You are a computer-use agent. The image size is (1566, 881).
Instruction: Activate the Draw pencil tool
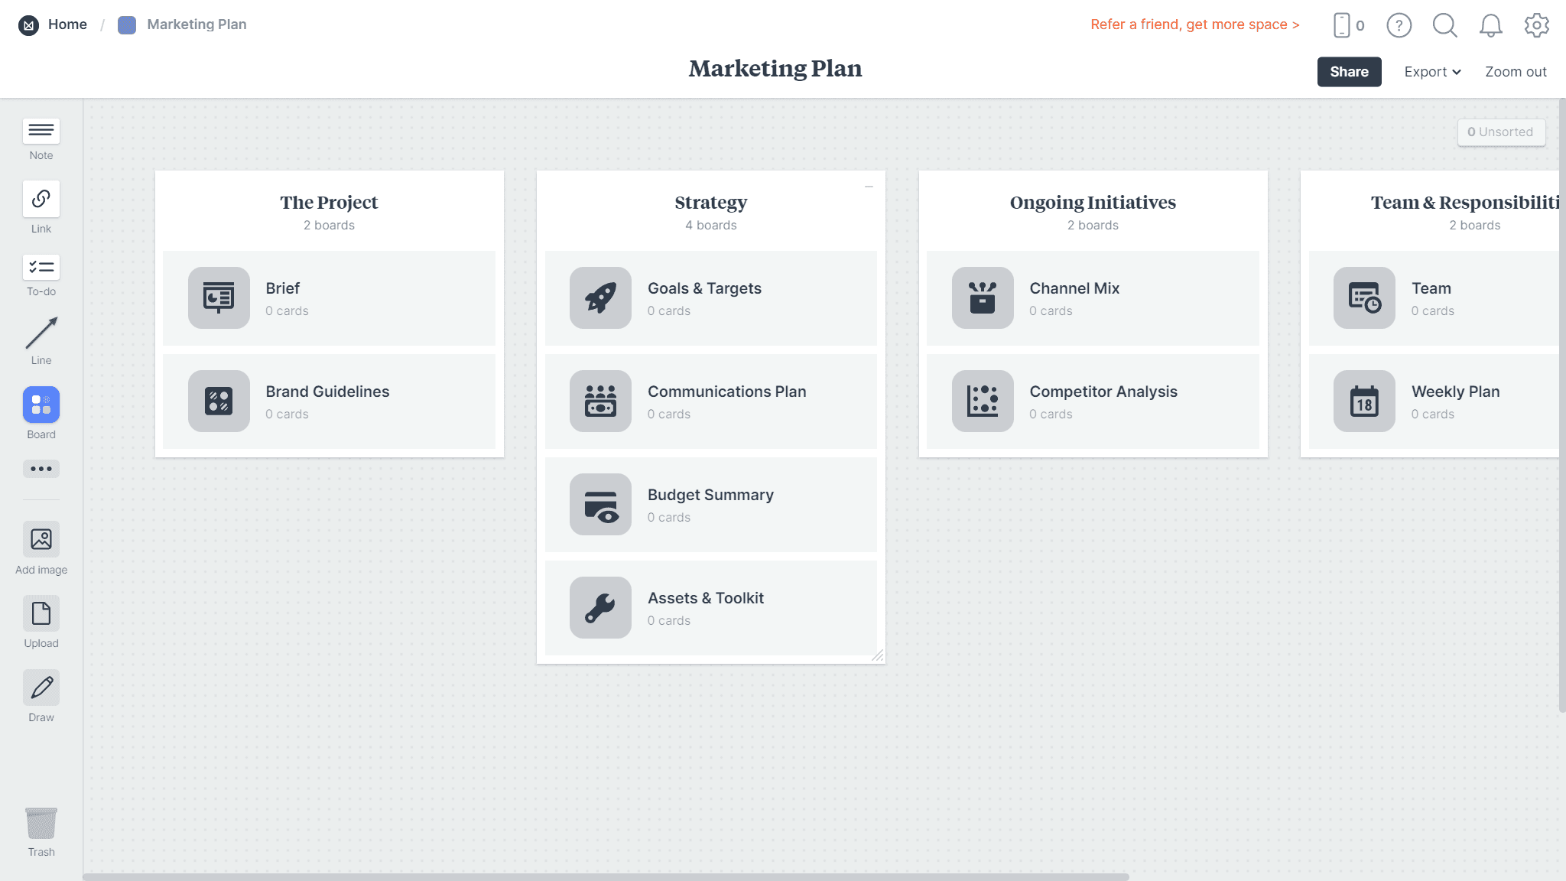[41, 688]
